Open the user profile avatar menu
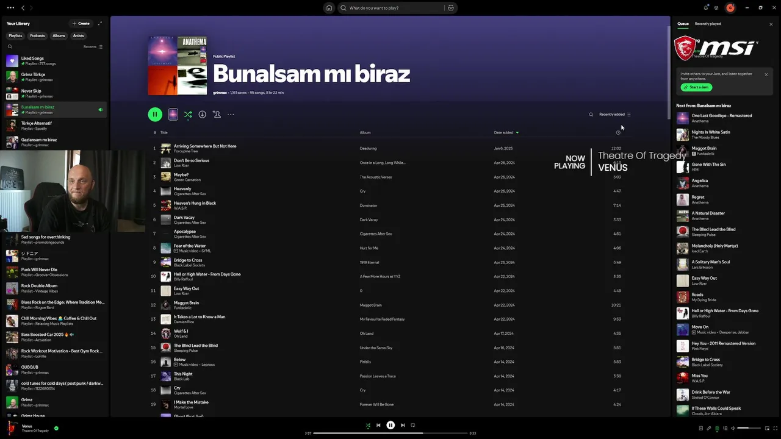This screenshot has height=439, width=781. [730, 8]
